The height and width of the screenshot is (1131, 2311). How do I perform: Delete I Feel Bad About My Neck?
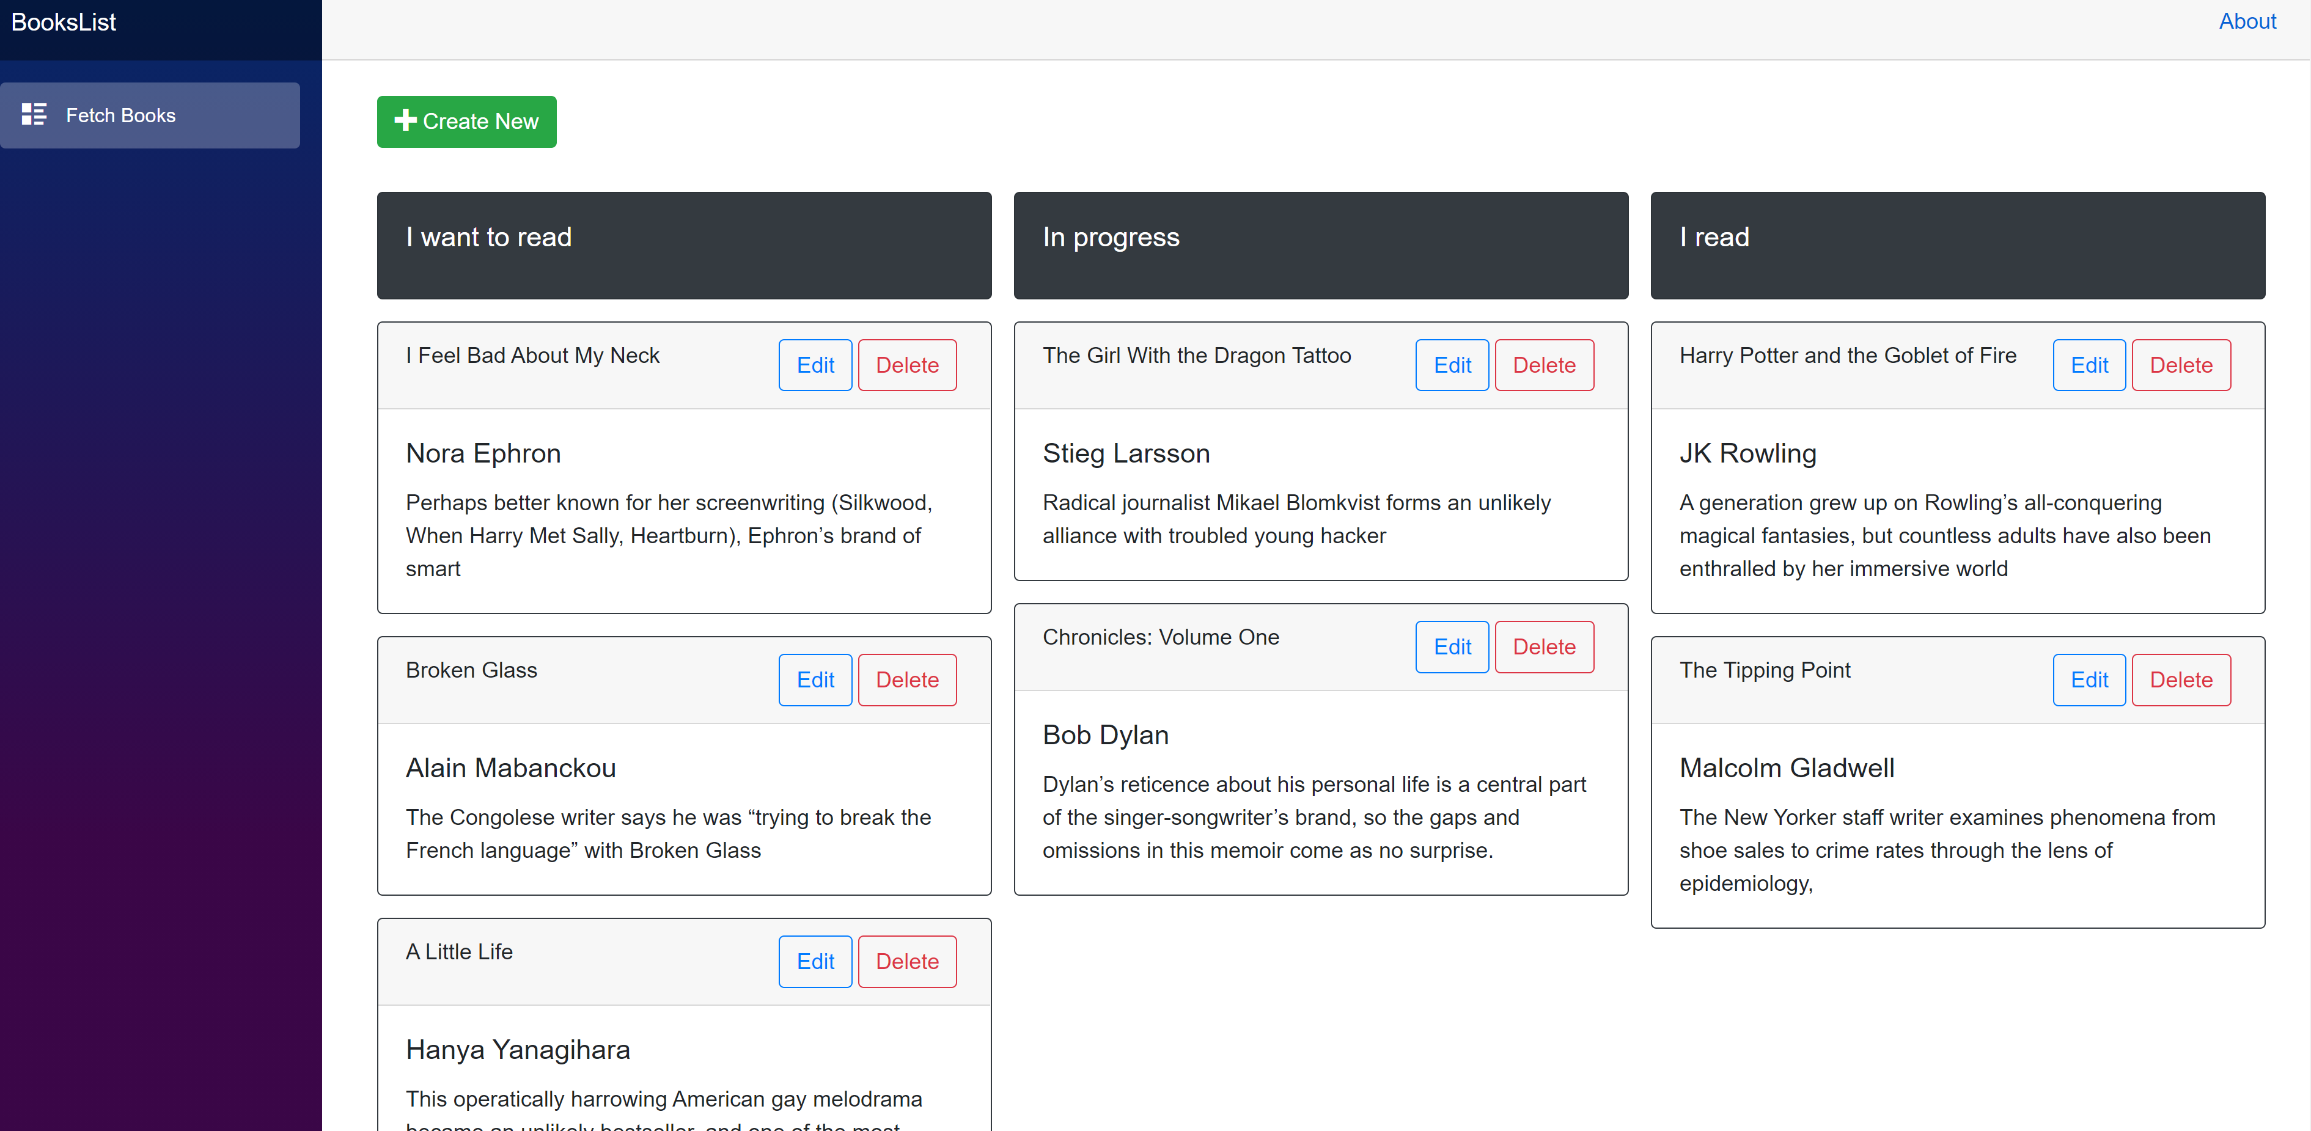906,365
